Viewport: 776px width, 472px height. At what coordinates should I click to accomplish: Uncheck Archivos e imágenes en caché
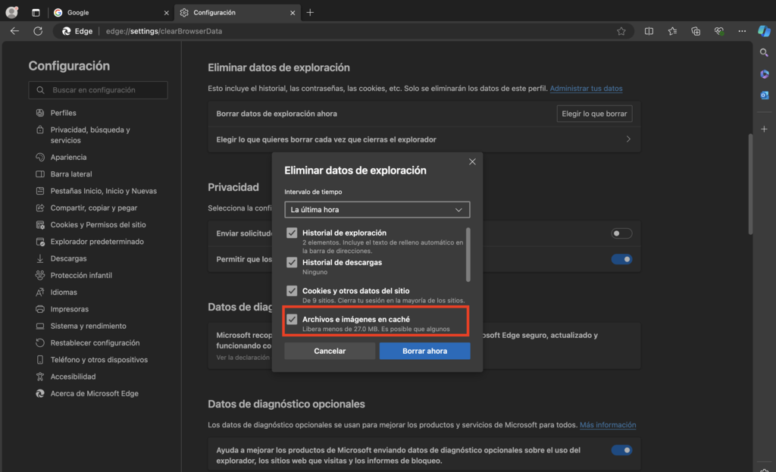[292, 319]
